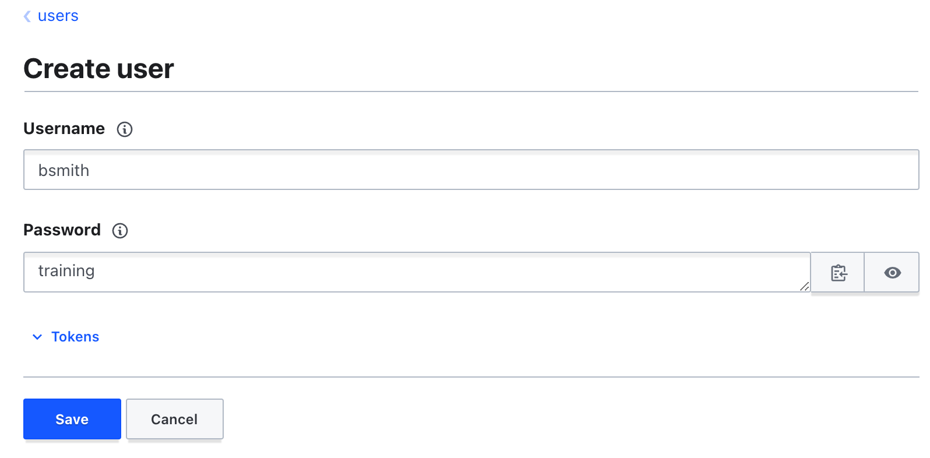Grab the password field resize handle
Screen dimensions: 930x458
(804, 286)
